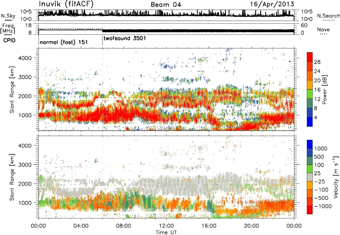Click the 'Freq. [MHz]' axis label
Screen dimensions: 340x235
[x=8, y=28]
